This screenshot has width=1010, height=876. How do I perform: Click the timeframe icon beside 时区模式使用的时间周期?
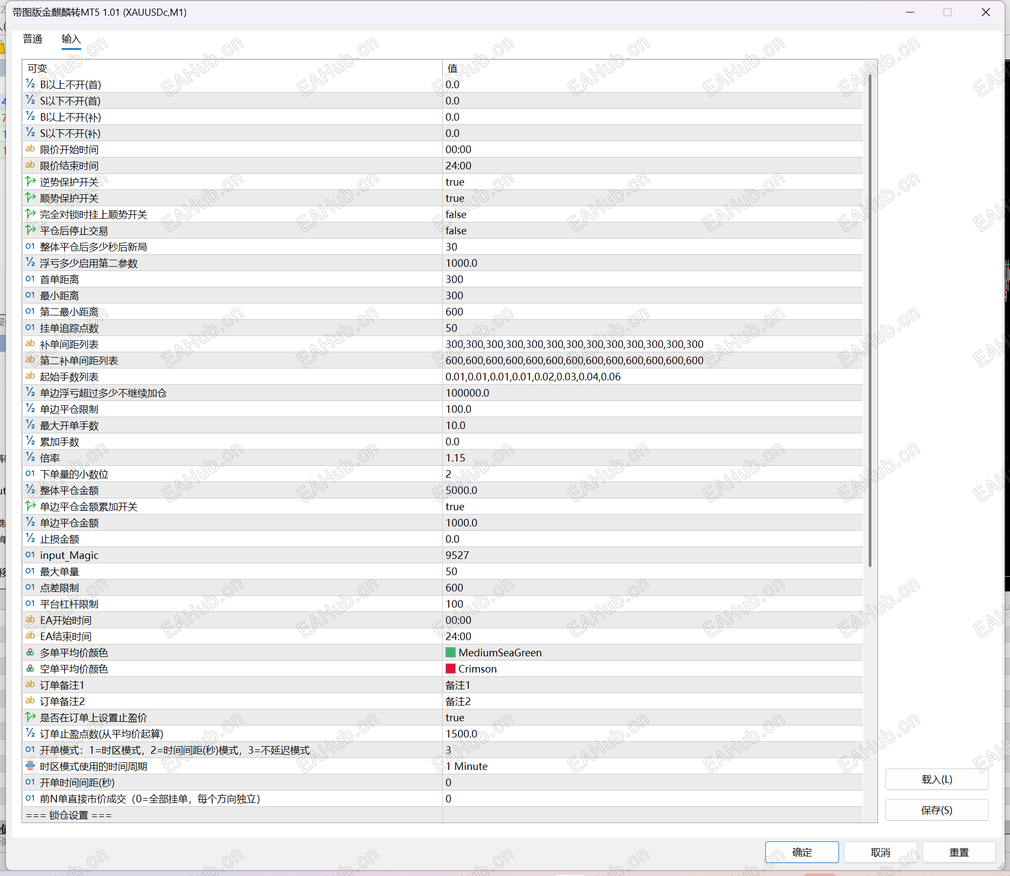[30, 766]
